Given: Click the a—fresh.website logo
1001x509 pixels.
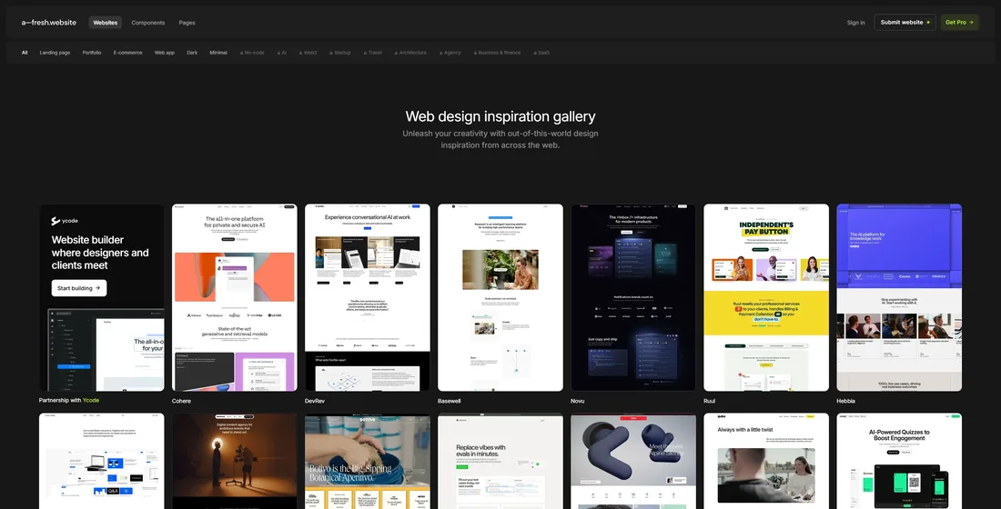Looking at the screenshot, I should [48, 23].
